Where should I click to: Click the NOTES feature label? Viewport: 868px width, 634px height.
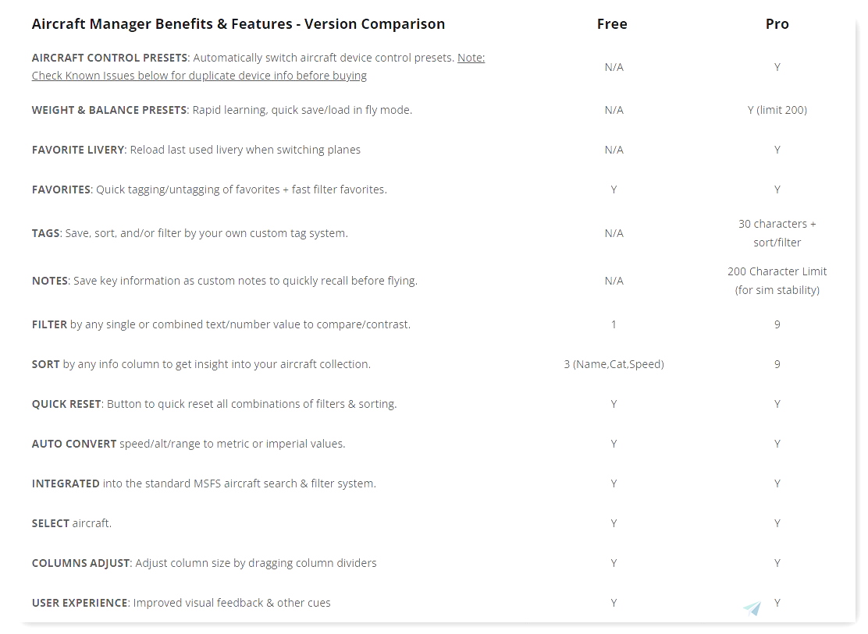pos(50,281)
